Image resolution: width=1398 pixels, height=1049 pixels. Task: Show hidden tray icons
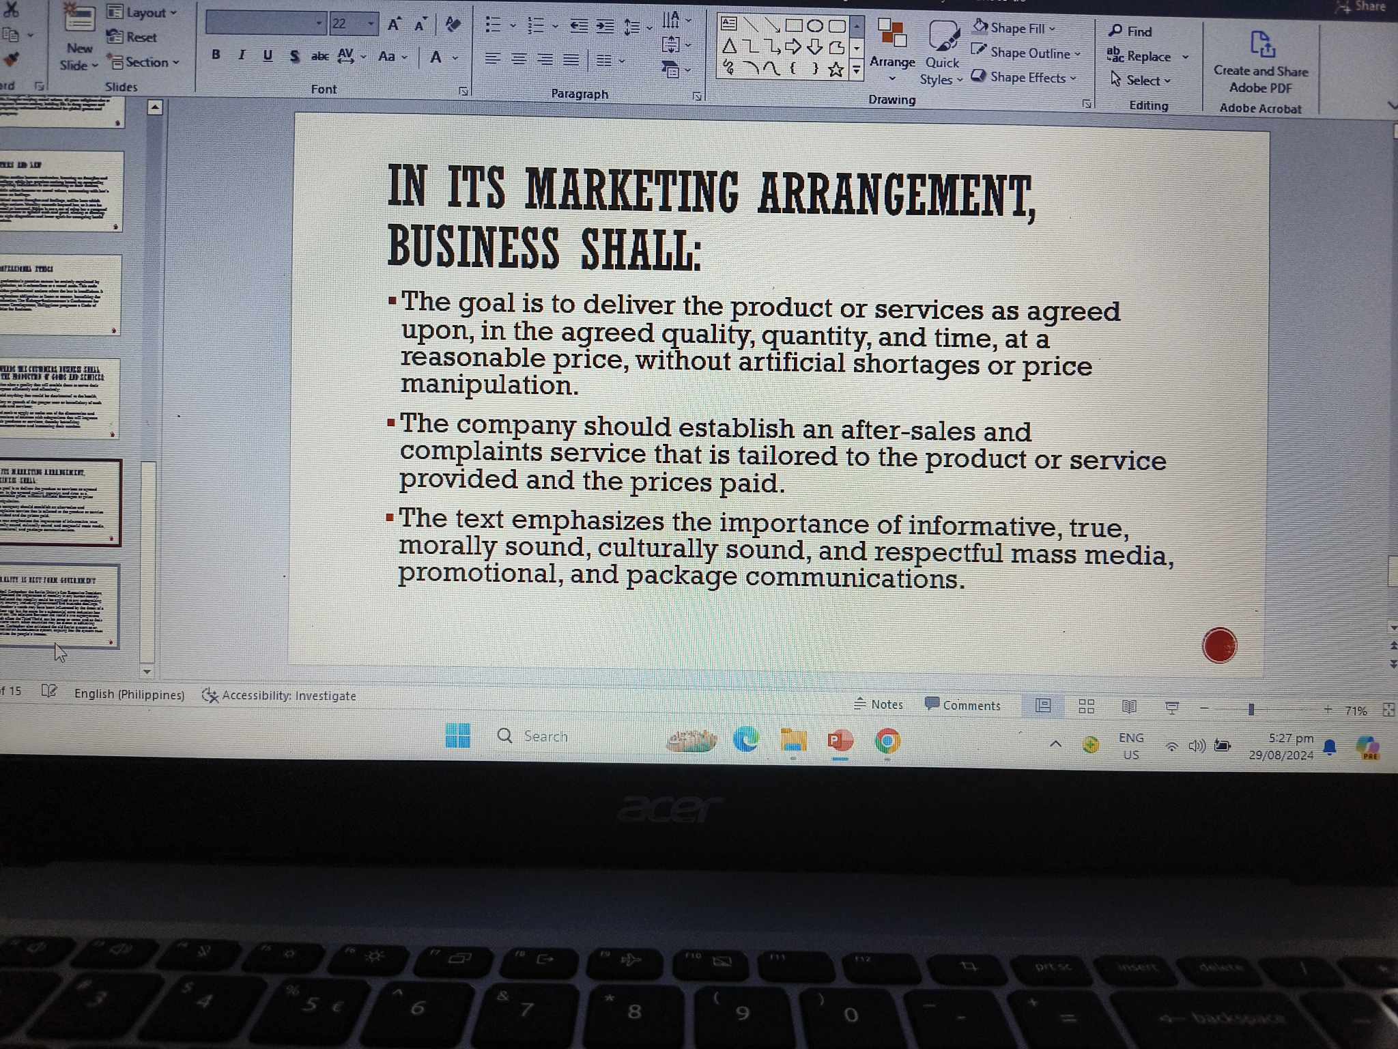point(1055,744)
